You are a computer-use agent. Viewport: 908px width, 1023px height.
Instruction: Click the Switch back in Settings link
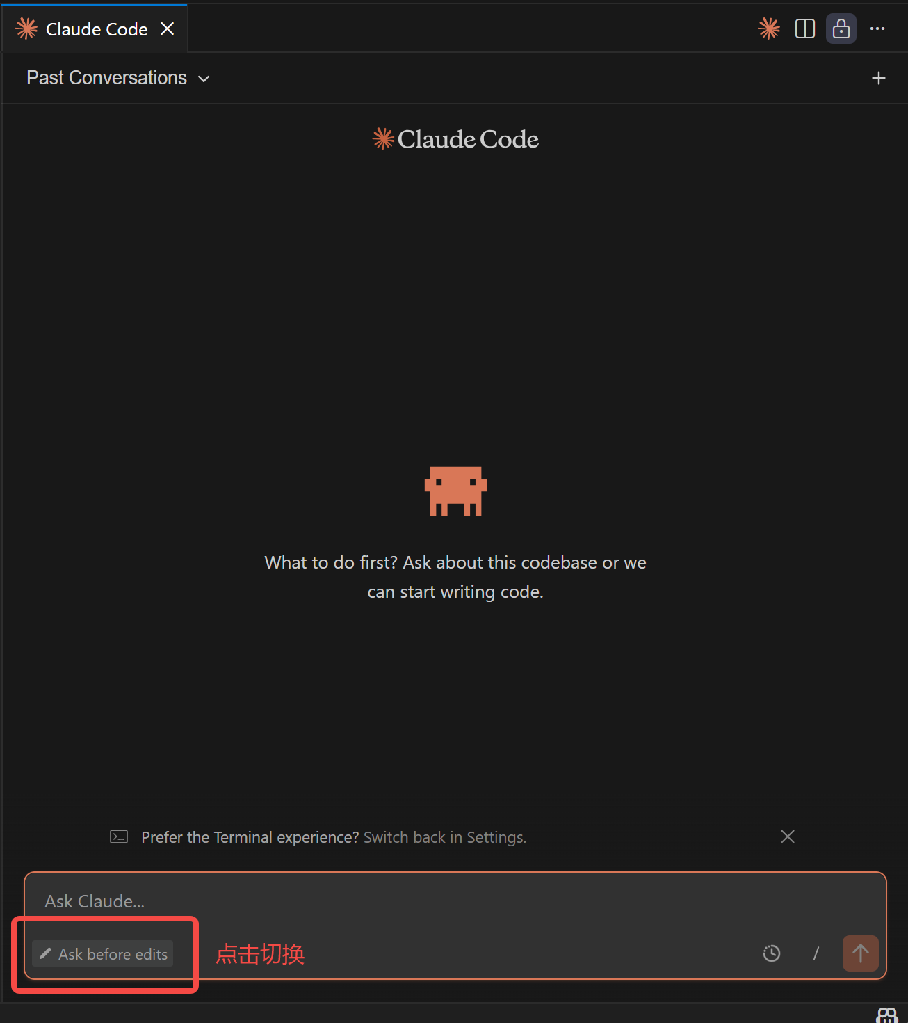445,837
